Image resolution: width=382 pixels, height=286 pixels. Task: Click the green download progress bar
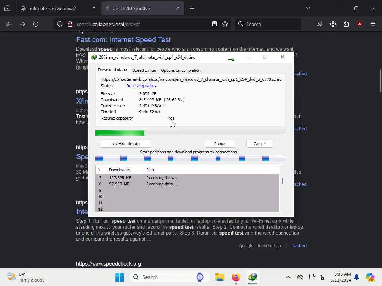click(191, 133)
